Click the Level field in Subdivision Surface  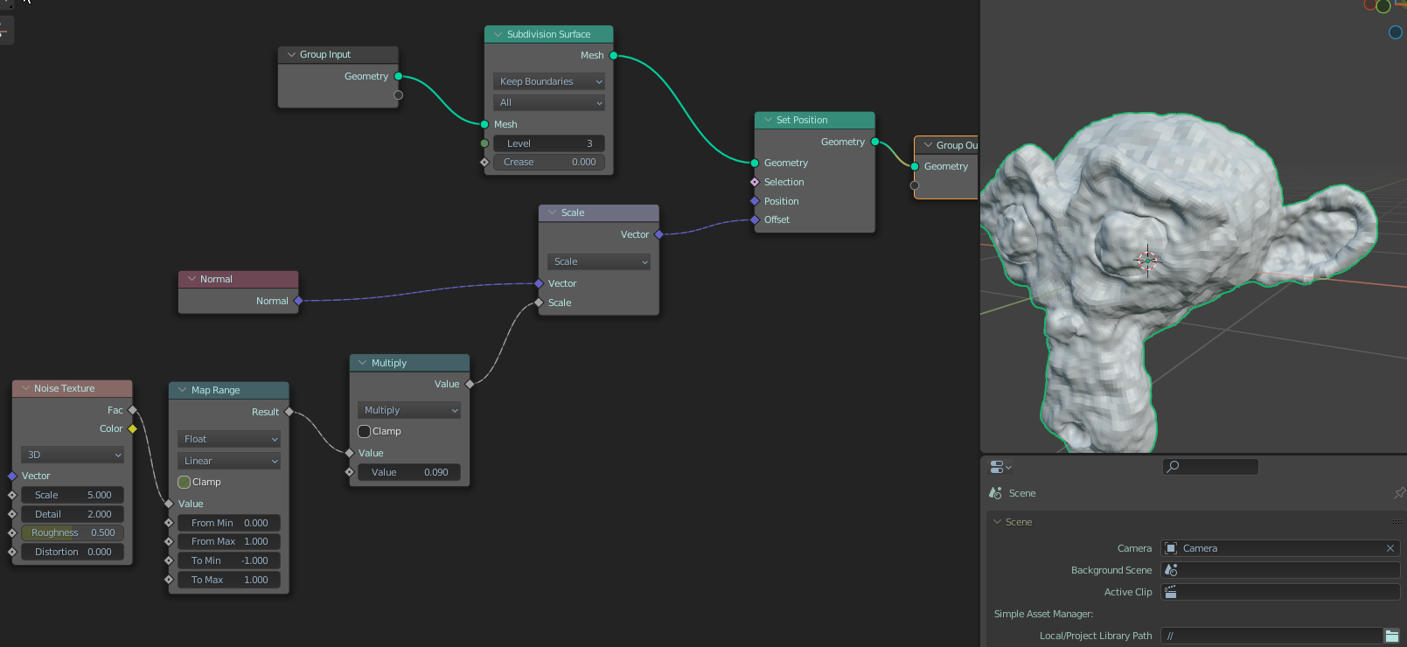coord(549,143)
